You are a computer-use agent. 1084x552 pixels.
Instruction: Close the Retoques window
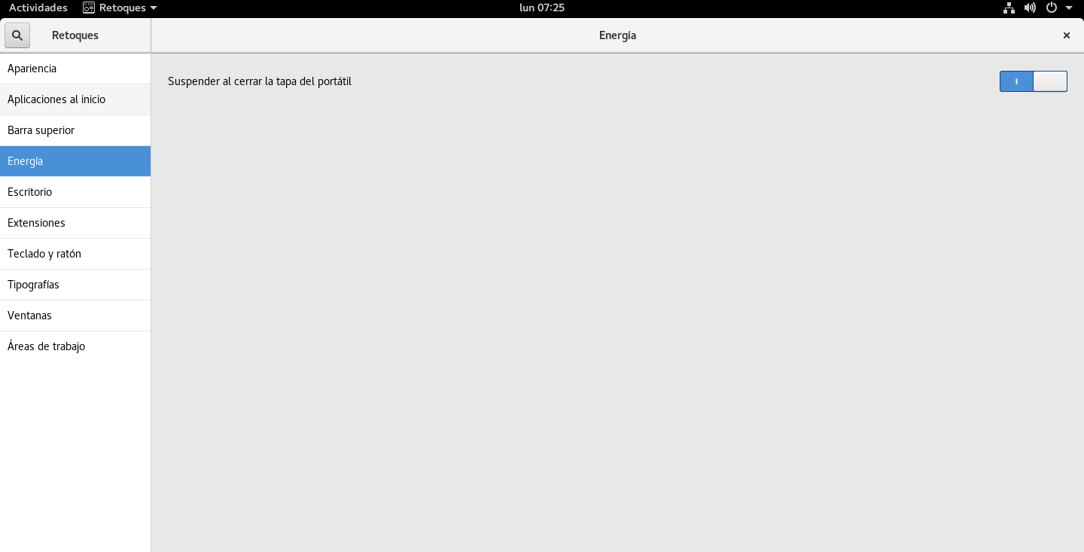click(x=1066, y=35)
